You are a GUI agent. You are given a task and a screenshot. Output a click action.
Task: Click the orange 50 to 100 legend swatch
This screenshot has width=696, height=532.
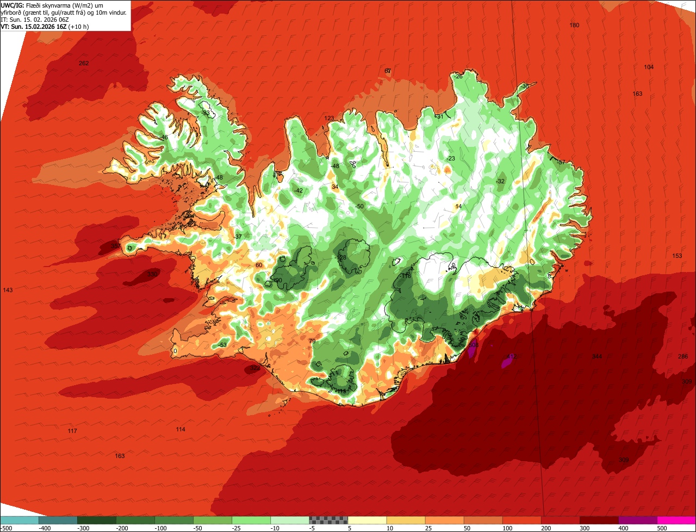(x=483, y=520)
